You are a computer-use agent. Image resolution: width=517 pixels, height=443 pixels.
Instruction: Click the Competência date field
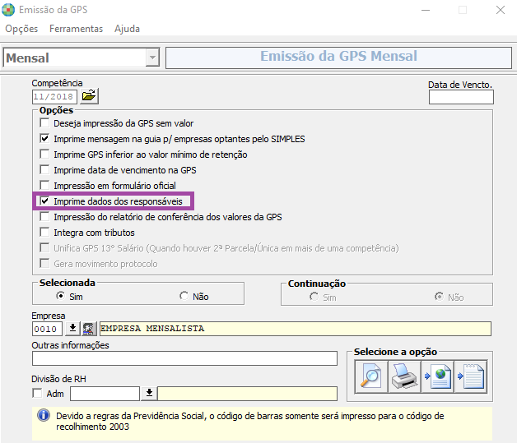(x=54, y=96)
